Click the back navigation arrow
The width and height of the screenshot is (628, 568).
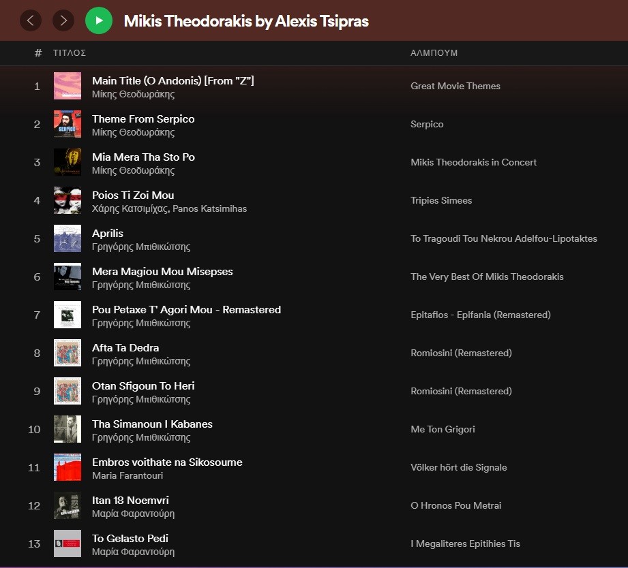tap(31, 20)
